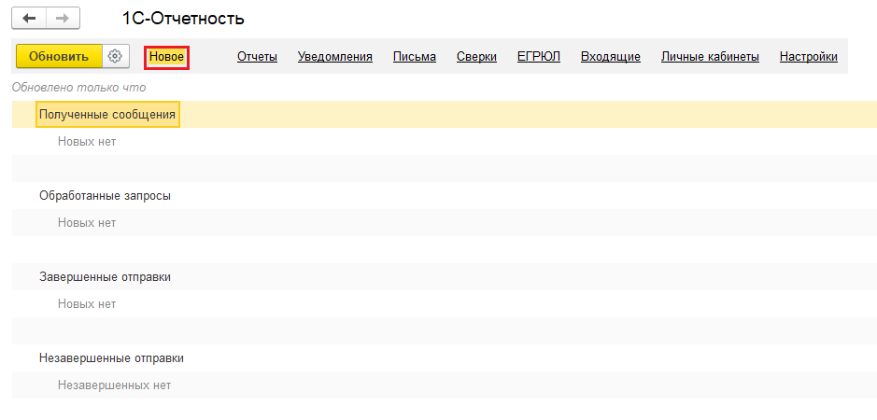Image resolution: width=877 pixels, height=420 pixels.
Task: Show the Входящие section
Action: click(611, 57)
